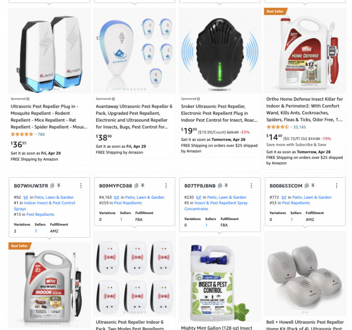Open Indoor Insect & Pest Control Sprays category

45,206
